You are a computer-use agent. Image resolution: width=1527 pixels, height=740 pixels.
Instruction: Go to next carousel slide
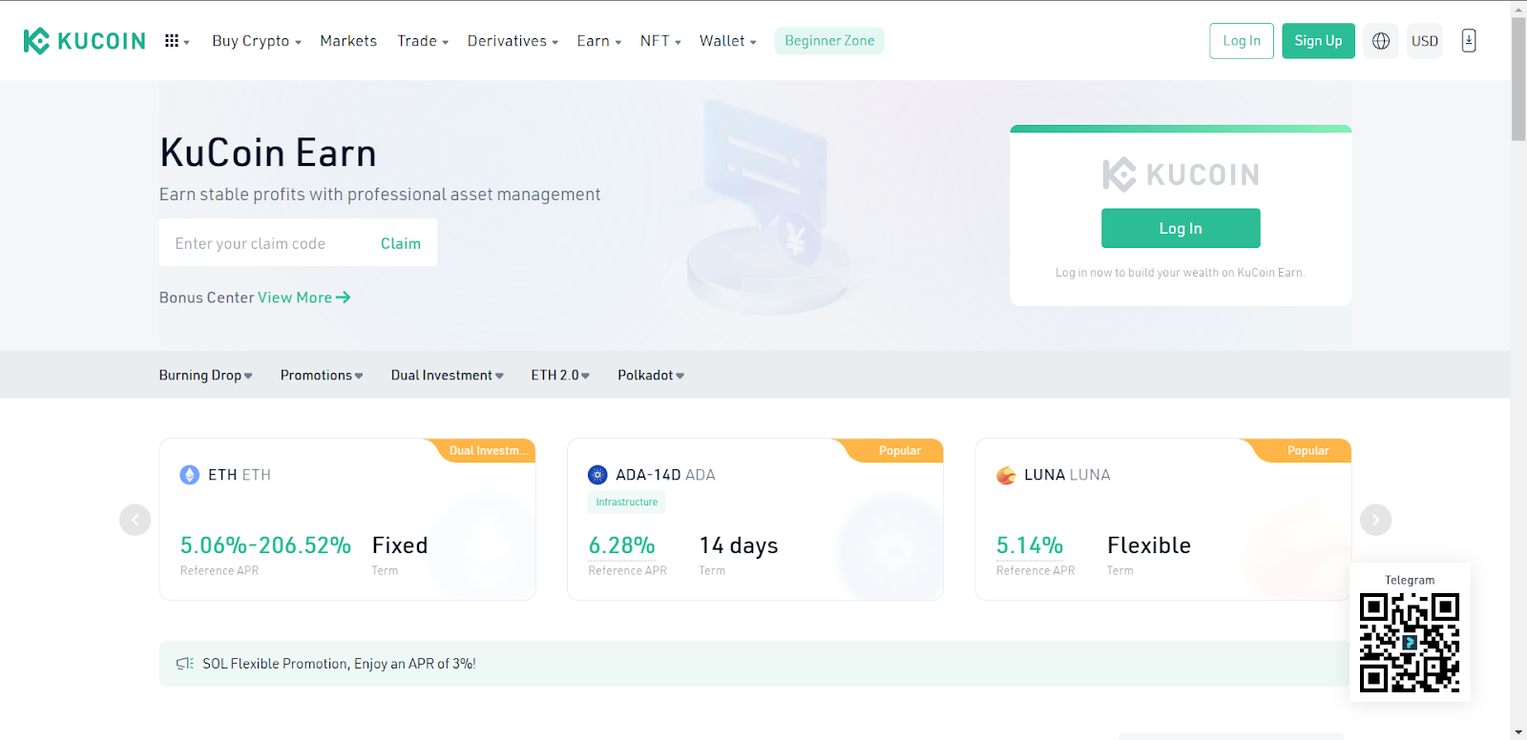[1375, 520]
